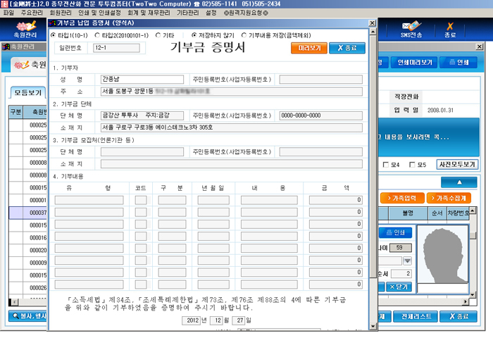Open the 회계 및 재무관리 menu
Screen dimensions: 493x345
point(149,13)
